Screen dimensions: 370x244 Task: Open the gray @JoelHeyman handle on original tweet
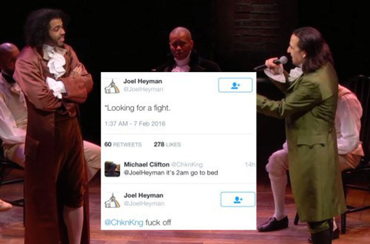point(143,89)
